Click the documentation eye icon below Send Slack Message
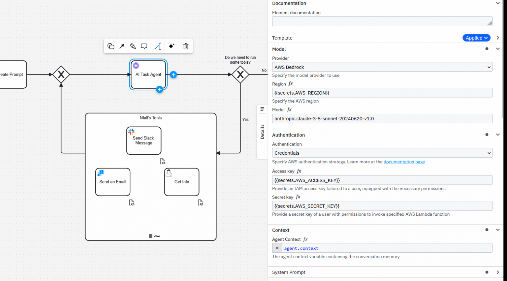The width and height of the screenshot is (507, 281). pyautogui.click(x=162, y=161)
